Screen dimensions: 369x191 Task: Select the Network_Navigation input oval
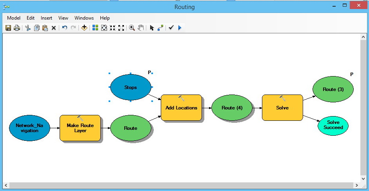(29, 128)
